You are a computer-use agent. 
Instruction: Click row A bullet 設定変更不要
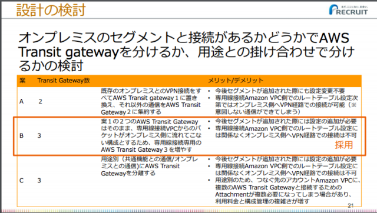click(280, 91)
